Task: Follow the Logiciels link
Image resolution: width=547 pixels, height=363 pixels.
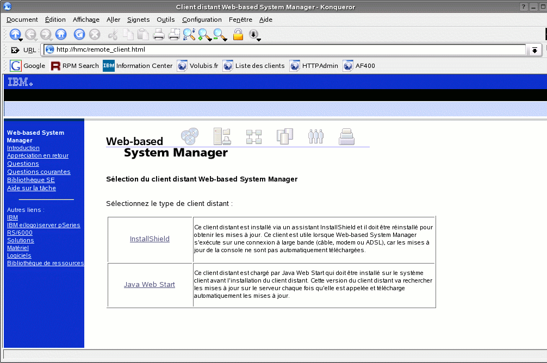Action: (19, 255)
